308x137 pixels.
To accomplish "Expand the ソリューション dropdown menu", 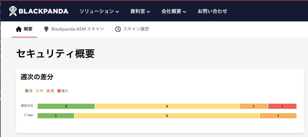I will 99,11.
